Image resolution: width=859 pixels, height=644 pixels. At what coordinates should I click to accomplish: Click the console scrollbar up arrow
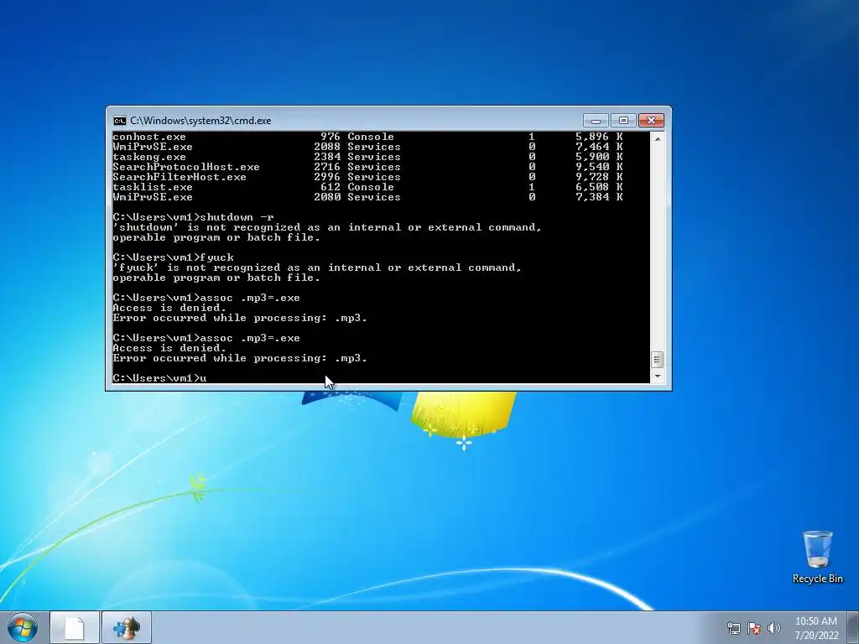[x=658, y=138]
